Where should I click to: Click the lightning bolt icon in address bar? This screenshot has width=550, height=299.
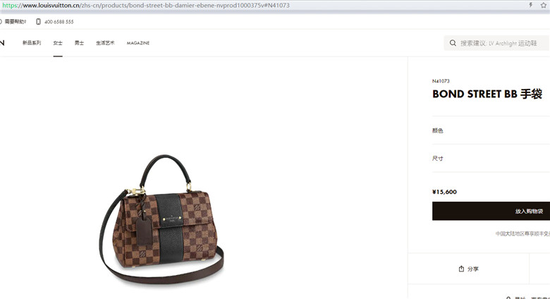click(531, 5)
